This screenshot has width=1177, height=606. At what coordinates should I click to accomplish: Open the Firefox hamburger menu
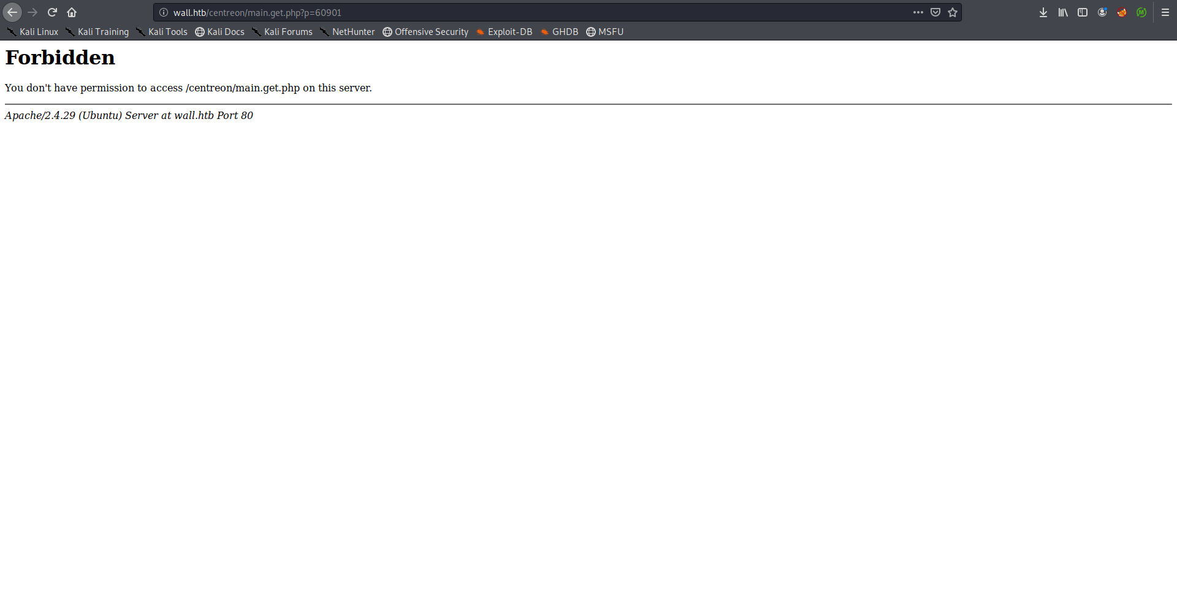click(1165, 12)
